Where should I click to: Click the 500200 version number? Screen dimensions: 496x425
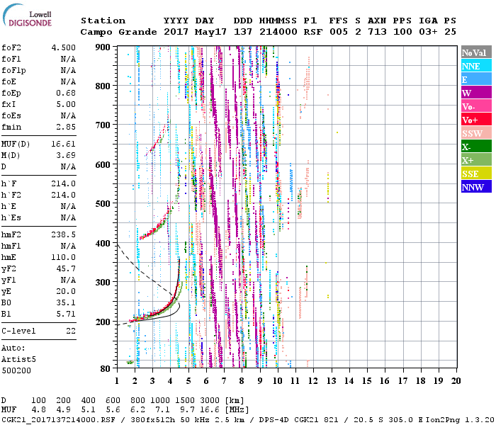coord(16,370)
